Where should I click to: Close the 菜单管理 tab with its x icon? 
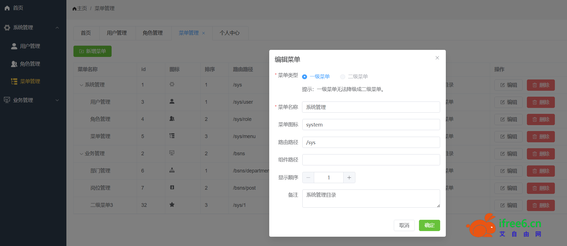(x=203, y=33)
